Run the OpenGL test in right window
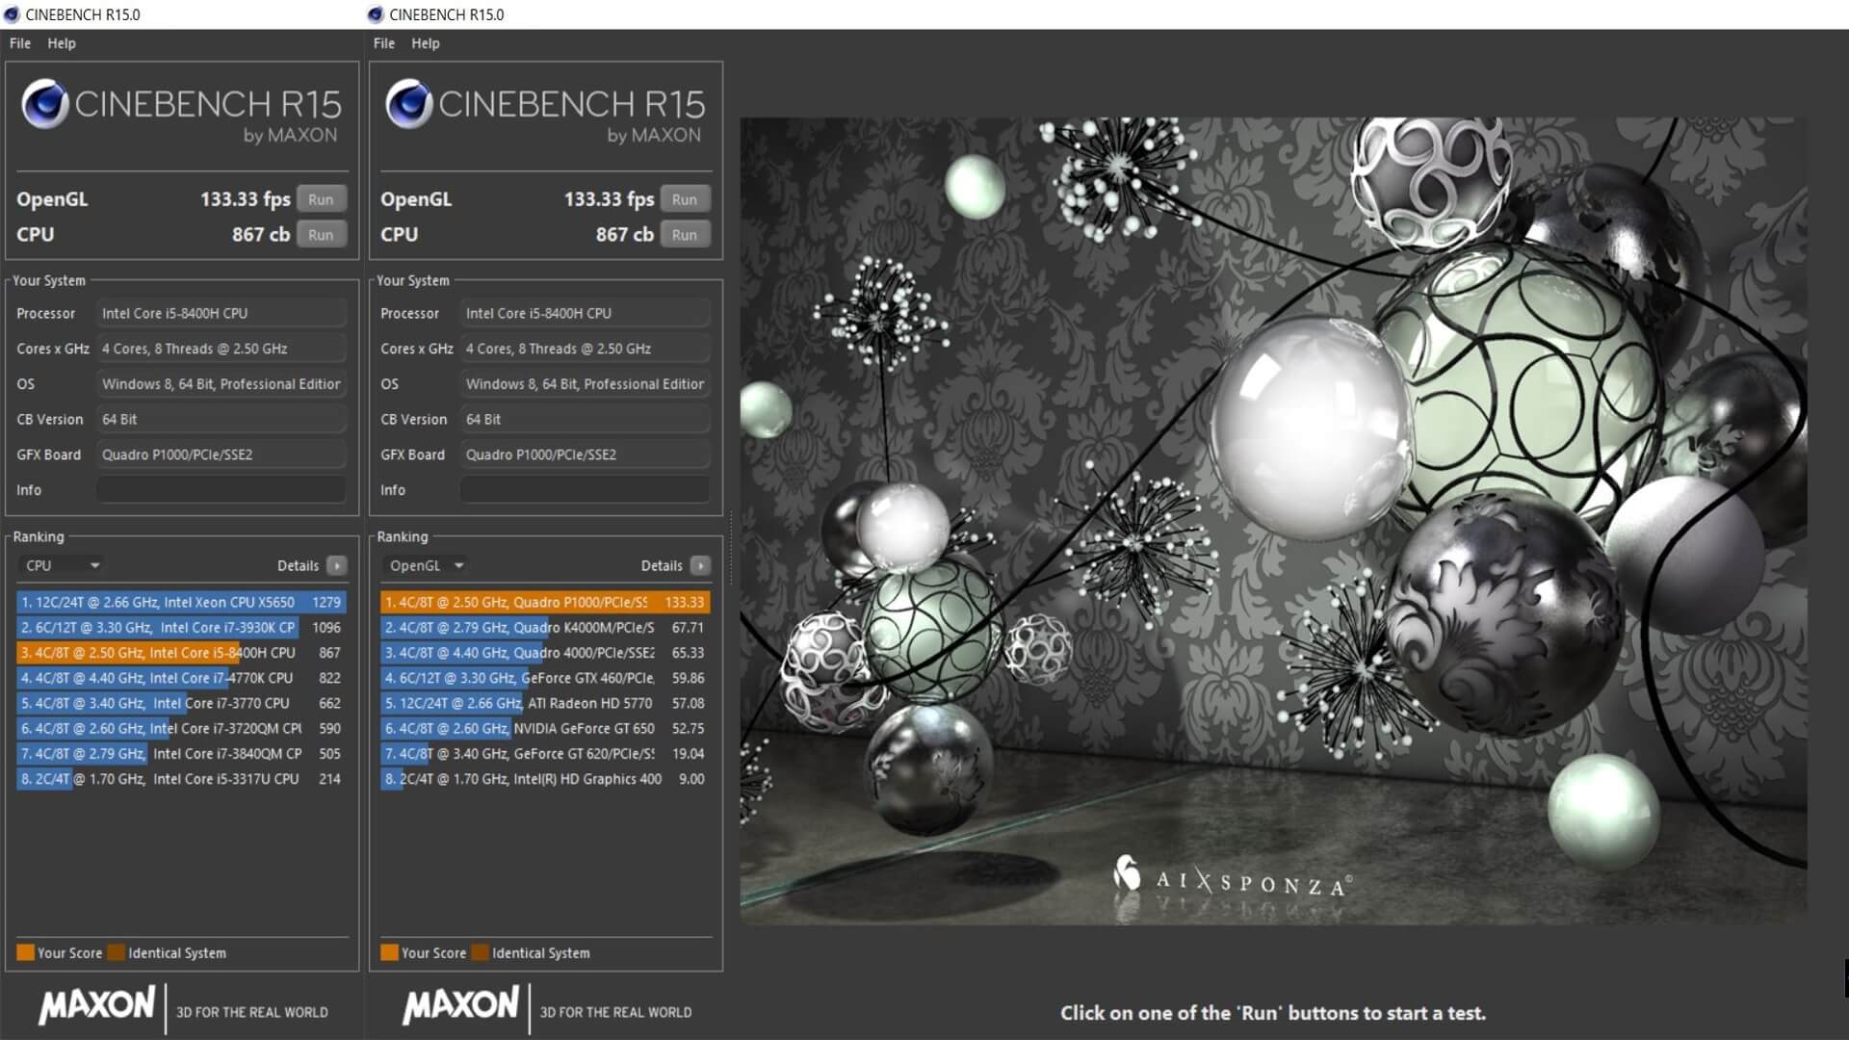The height and width of the screenshot is (1040, 1849). tap(685, 199)
